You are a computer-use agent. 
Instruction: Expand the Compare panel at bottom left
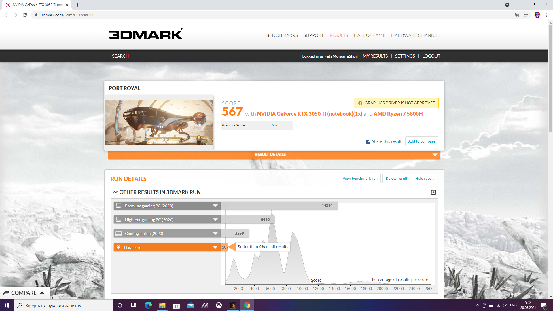coord(25,293)
